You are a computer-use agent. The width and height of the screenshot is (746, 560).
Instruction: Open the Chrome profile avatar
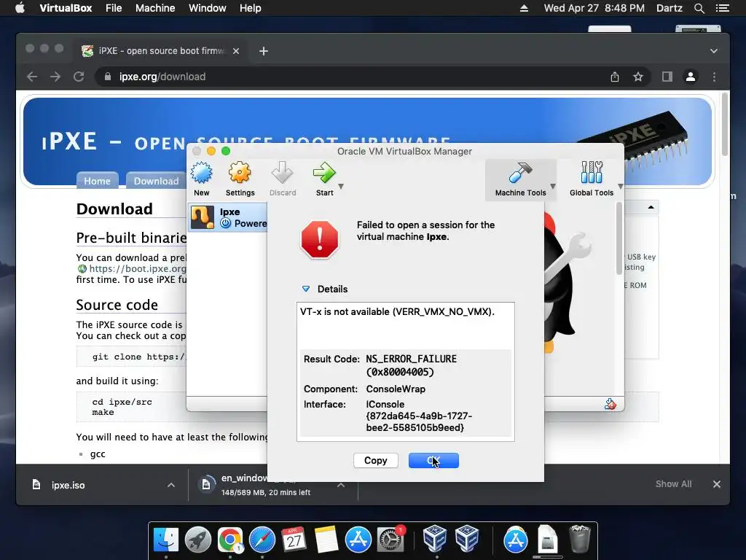coord(691,77)
